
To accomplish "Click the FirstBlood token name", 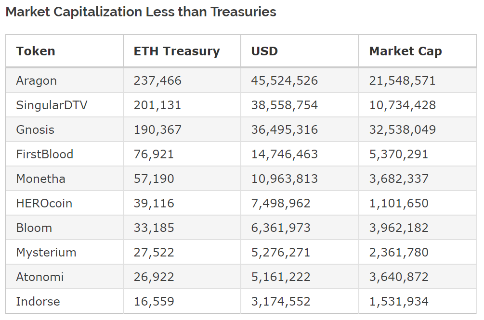I will point(45,154).
